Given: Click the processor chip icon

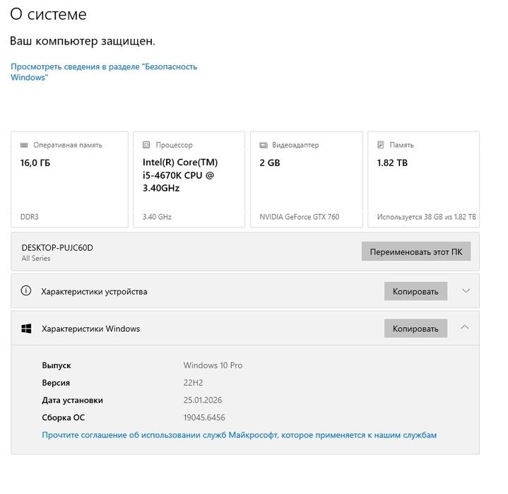Looking at the screenshot, I should [146, 146].
